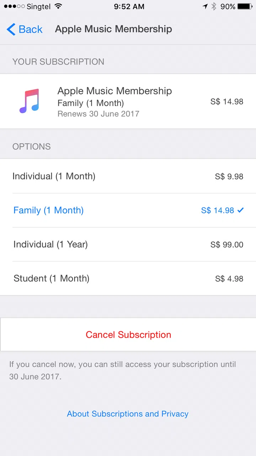Image resolution: width=256 pixels, height=456 pixels.
Task: Tap the blue checkmark beside S$ 14.98
Action: [241, 210]
